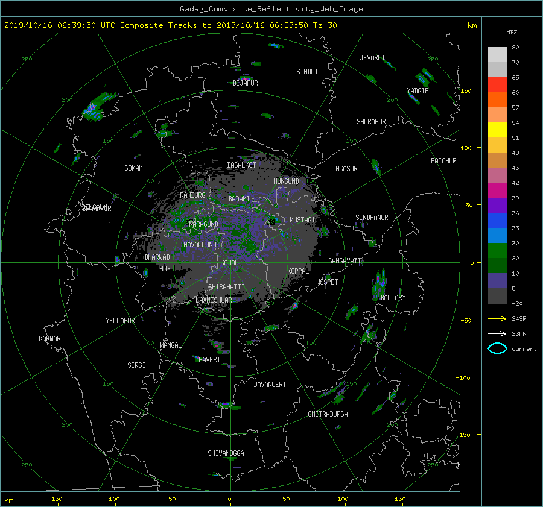543x507 pixels.
Task: Select the LAXMESHWAR label
Action: click(214, 300)
